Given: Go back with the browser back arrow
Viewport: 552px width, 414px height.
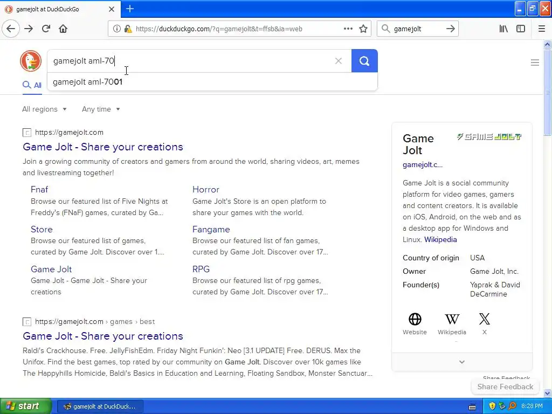Looking at the screenshot, I should [x=11, y=29].
